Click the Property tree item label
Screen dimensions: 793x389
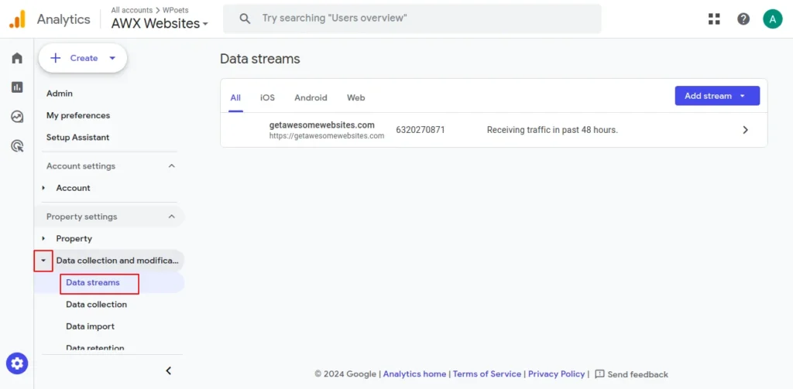click(x=74, y=238)
